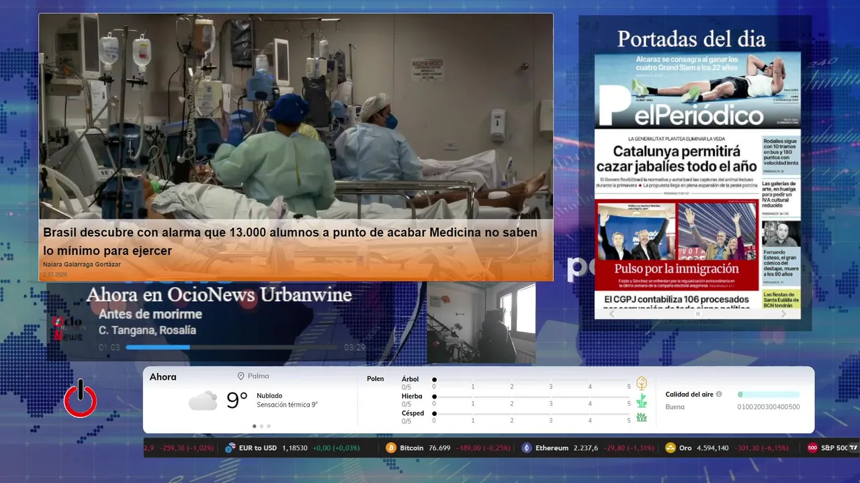The width and height of the screenshot is (860, 483).
Task: Click the webcam thumbnail with the chair
Action: (x=481, y=323)
